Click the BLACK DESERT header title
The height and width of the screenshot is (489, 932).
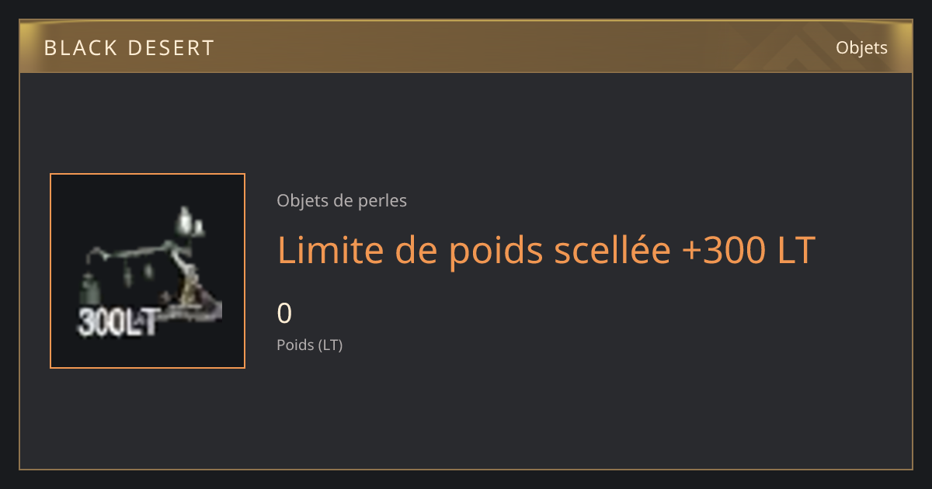tap(129, 48)
